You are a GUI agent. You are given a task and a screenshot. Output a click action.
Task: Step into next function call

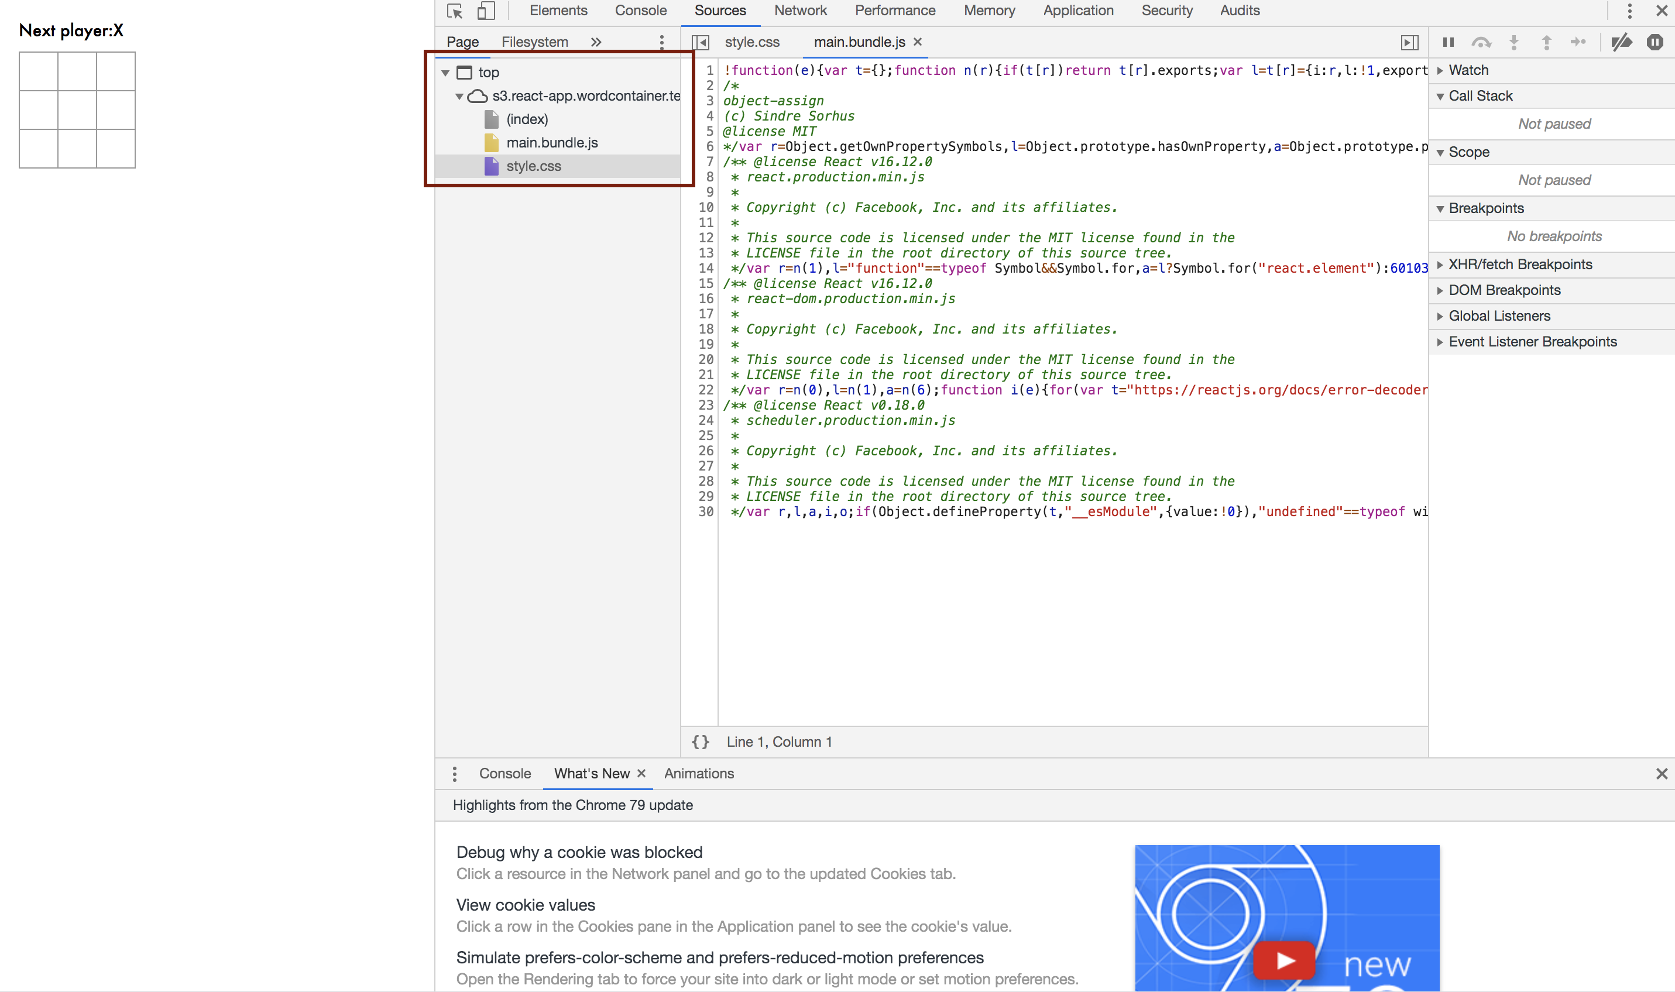pyautogui.click(x=1514, y=43)
